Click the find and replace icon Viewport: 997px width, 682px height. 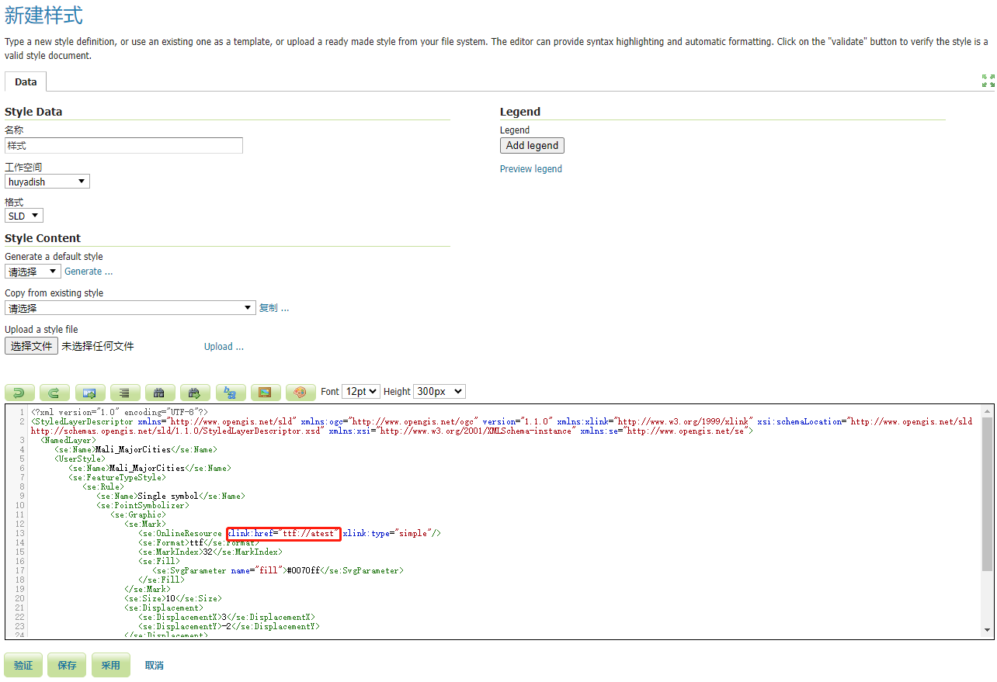click(x=231, y=393)
